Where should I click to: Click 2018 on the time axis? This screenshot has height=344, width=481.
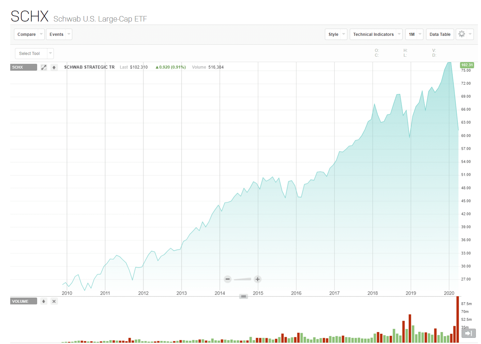click(373, 293)
